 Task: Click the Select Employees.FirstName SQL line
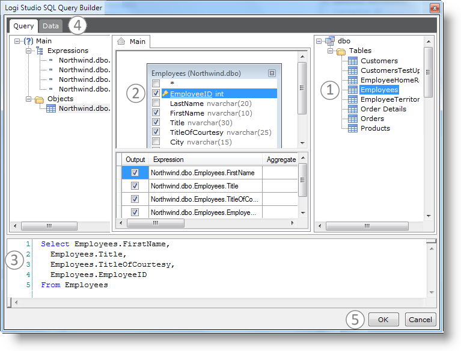pyautogui.click(x=105, y=244)
